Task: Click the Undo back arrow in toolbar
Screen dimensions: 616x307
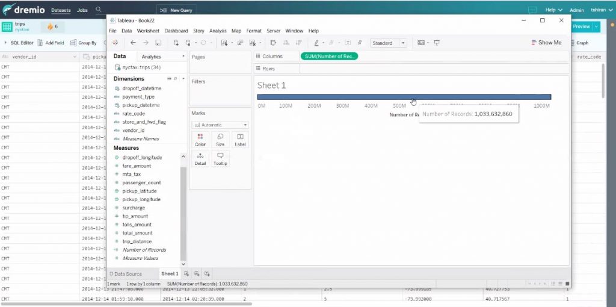Action: (x=133, y=43)
